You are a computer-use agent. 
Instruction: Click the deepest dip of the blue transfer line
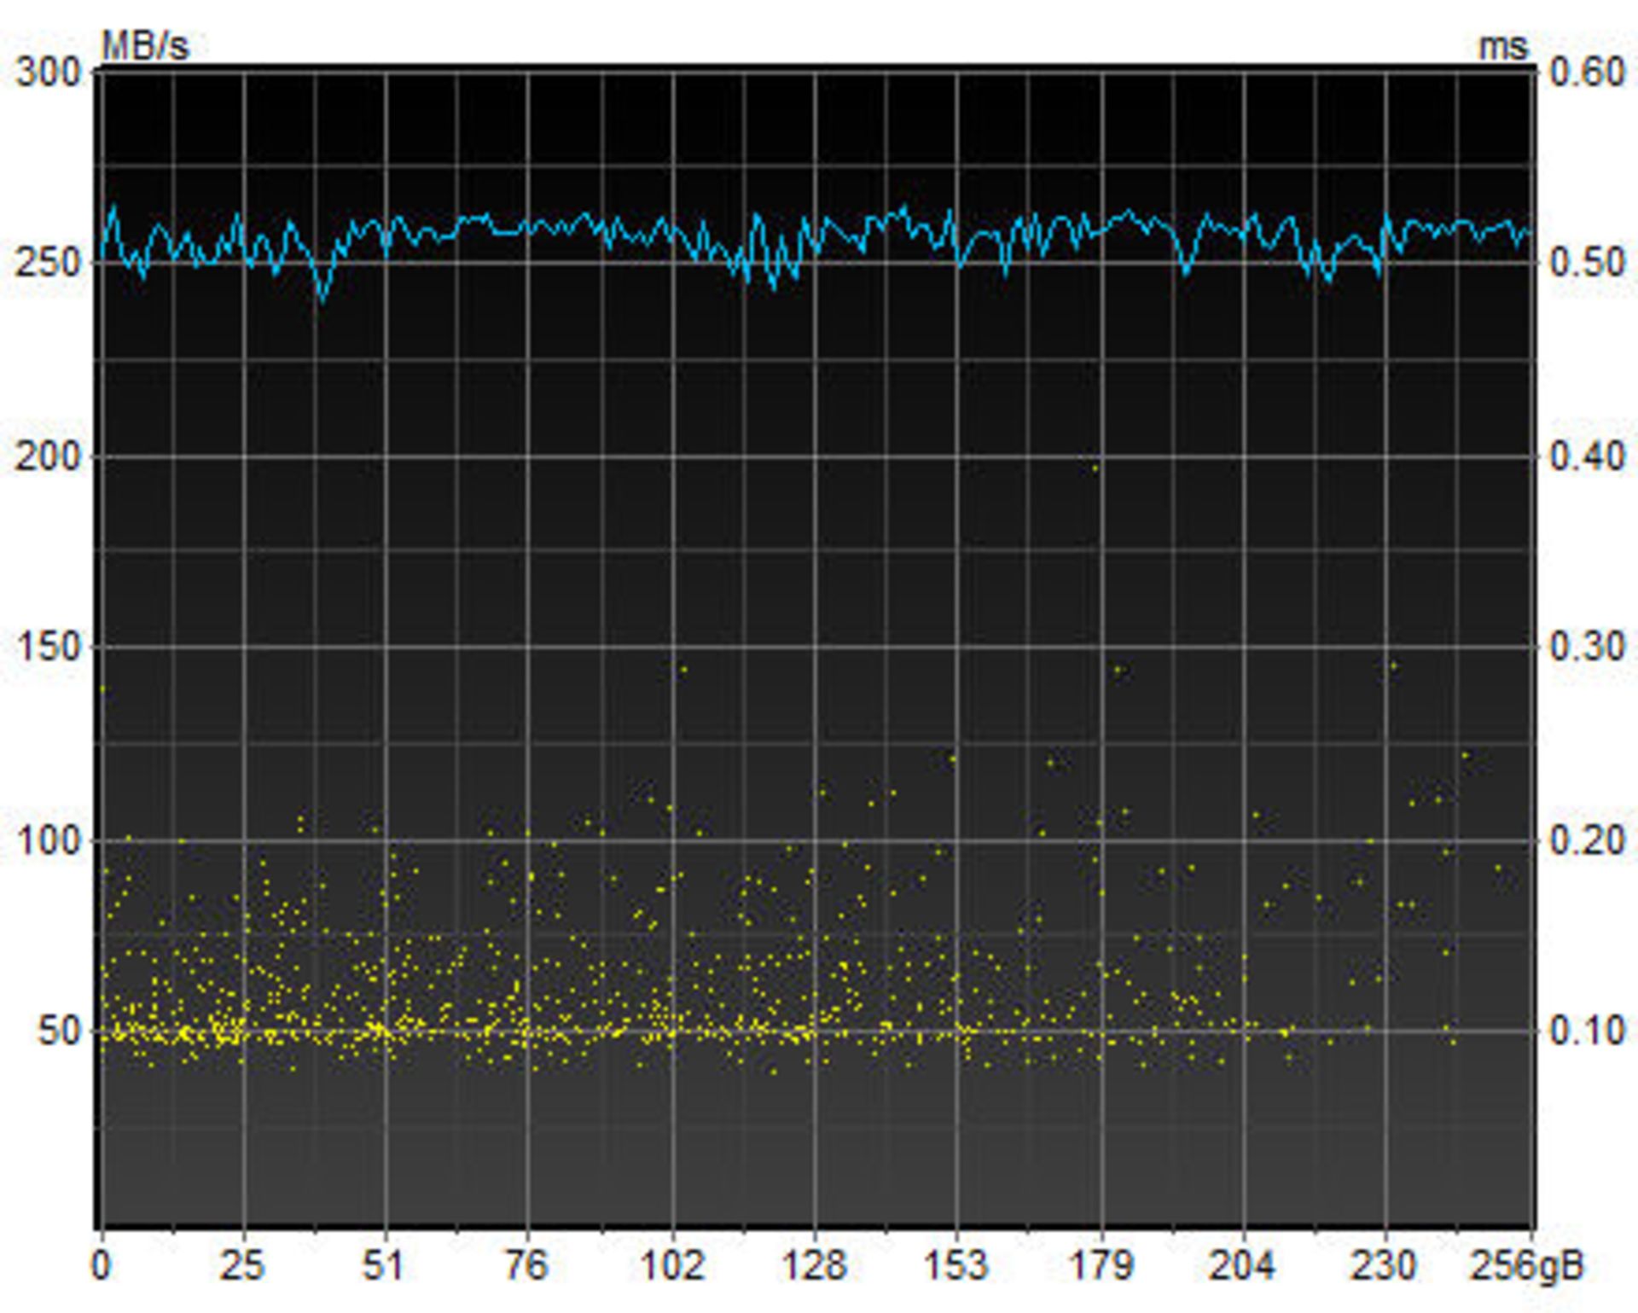pyautogui.click(x=322, y=299)
